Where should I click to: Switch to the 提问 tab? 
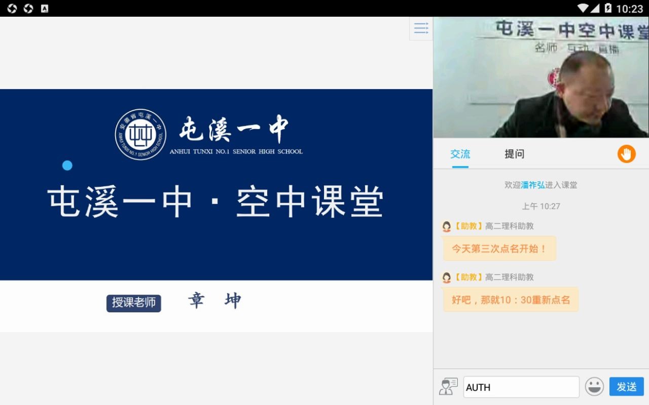pyautogui.click(x=514, y=154)
